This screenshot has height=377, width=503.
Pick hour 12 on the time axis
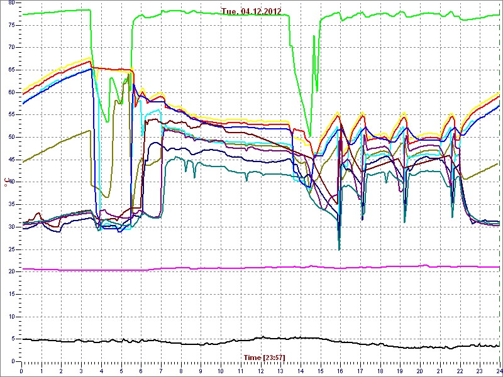(260, 371)
